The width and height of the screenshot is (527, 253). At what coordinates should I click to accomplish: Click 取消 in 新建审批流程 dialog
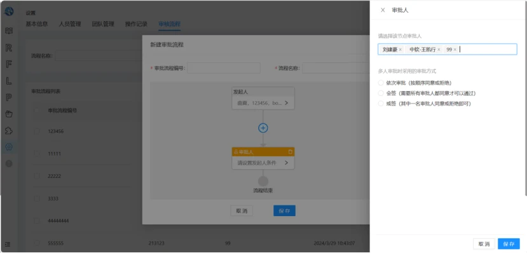(x=242, y=210)
